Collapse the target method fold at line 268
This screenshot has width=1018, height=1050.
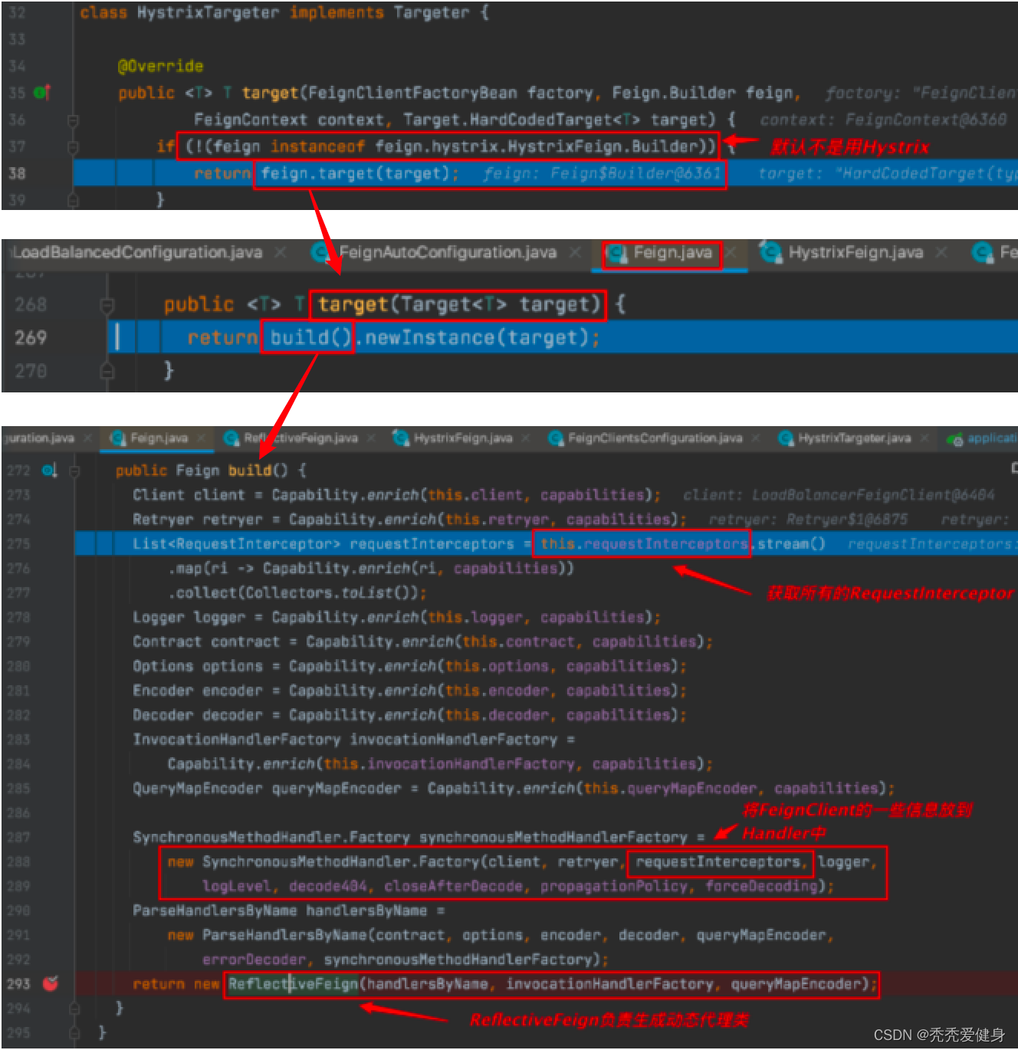pyautogui.click(x=107, y=305)
